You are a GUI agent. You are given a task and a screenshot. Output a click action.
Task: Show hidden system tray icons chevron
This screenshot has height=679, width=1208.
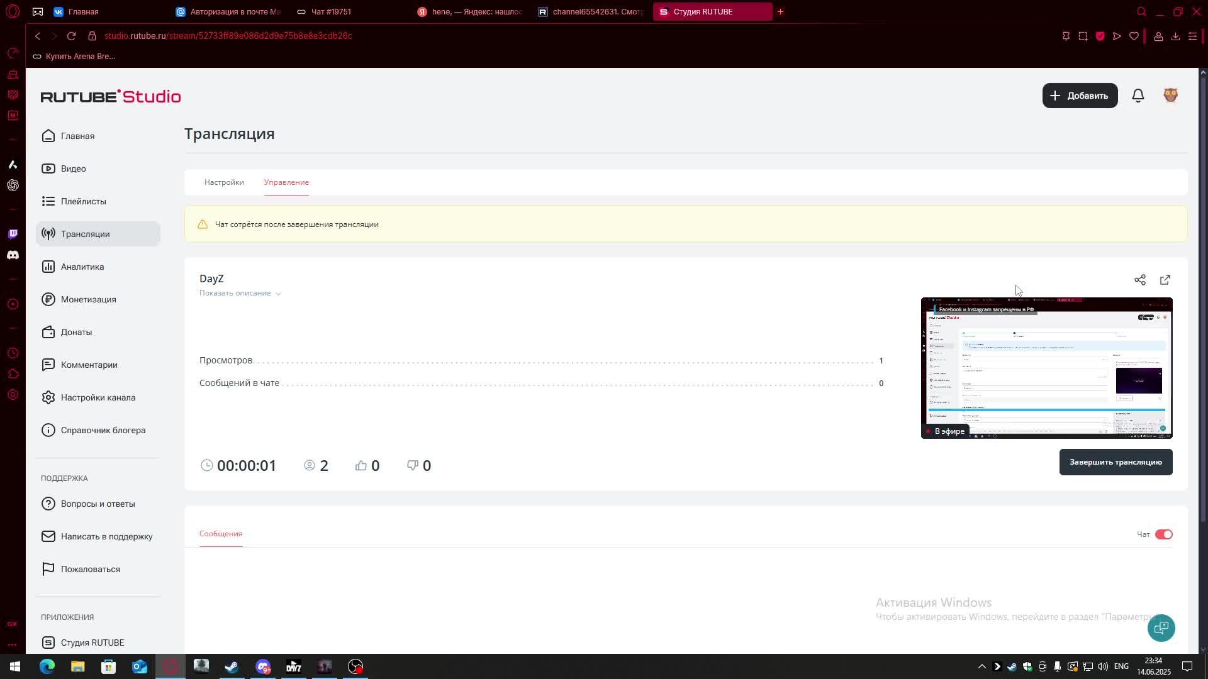pos(981,666)
